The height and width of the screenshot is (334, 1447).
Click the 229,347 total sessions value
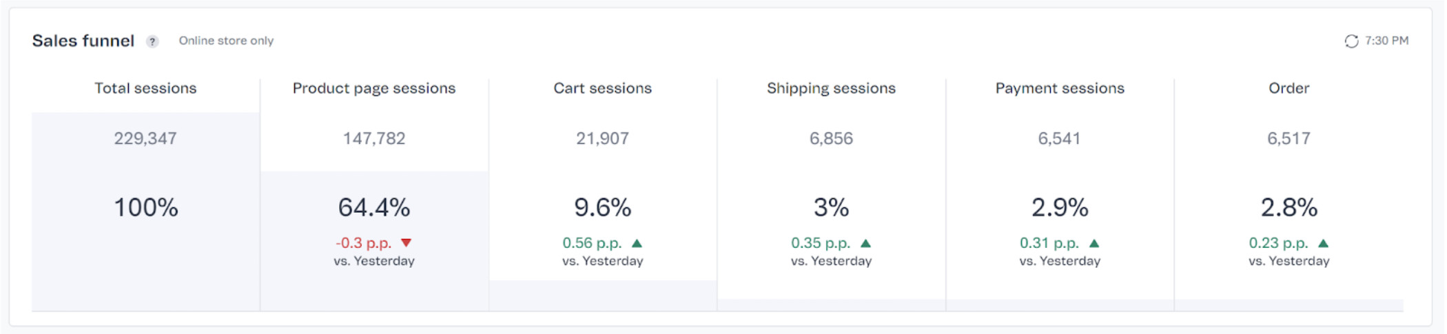pyautogui.click(x=145, y=138)
